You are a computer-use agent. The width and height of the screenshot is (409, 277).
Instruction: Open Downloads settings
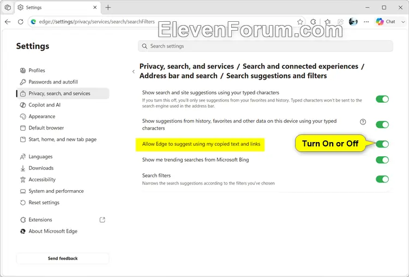(x=63, y=168)
